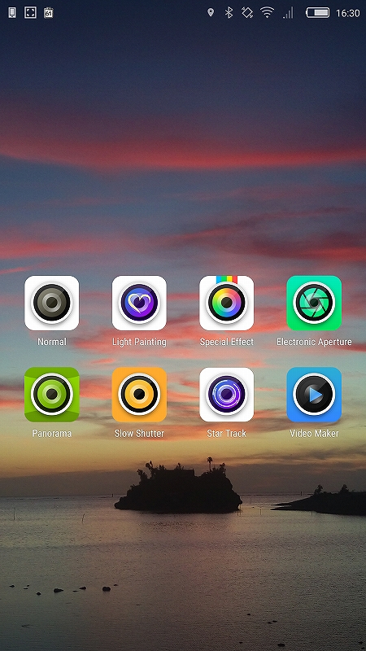Launch the Slow Shutter icon
This screenshot has height=651, width=366.
(139, 395)
